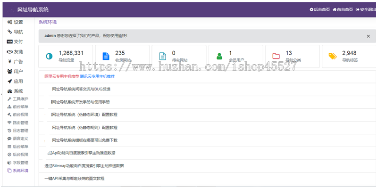
Task: Click the red folder 导航分类 icon
Action: coord(276,56)
